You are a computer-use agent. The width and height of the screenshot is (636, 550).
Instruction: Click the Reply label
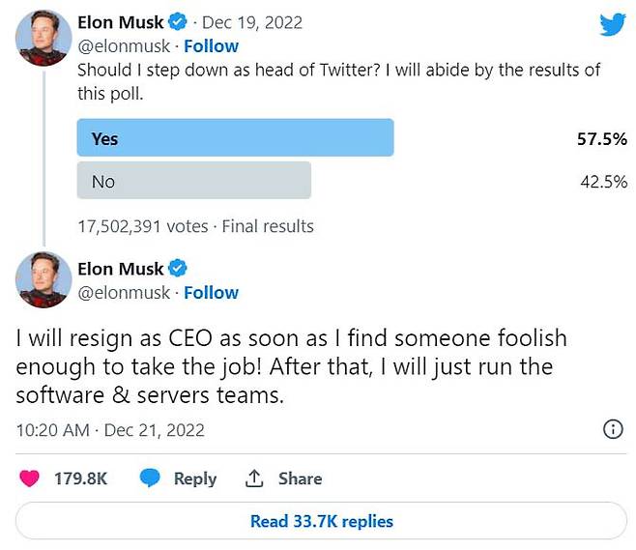pyautogui.click(x=195, y=479)
